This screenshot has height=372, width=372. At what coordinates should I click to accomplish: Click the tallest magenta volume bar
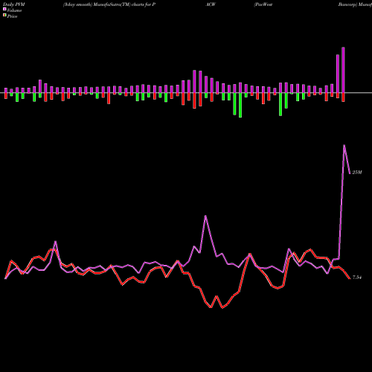(343, 70)
